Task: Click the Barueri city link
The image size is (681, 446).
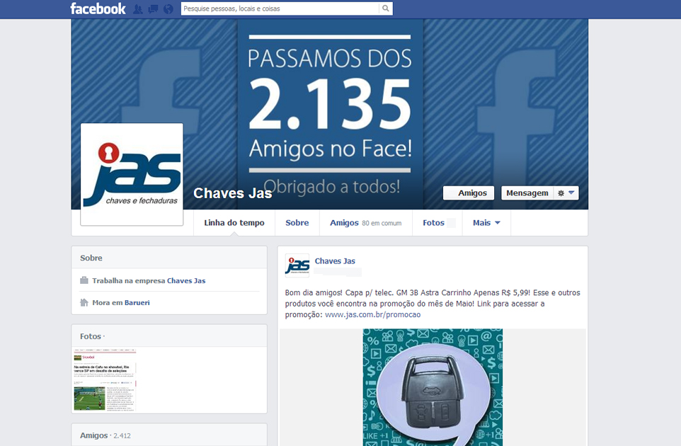Action: pyautogui.click(x=137, y=303)
